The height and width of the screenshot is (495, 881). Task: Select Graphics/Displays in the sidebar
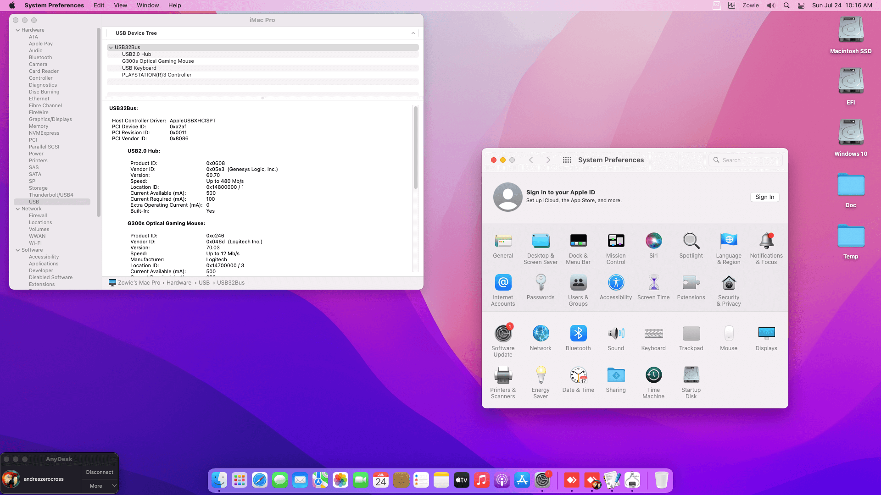click(x=50, y=120)
